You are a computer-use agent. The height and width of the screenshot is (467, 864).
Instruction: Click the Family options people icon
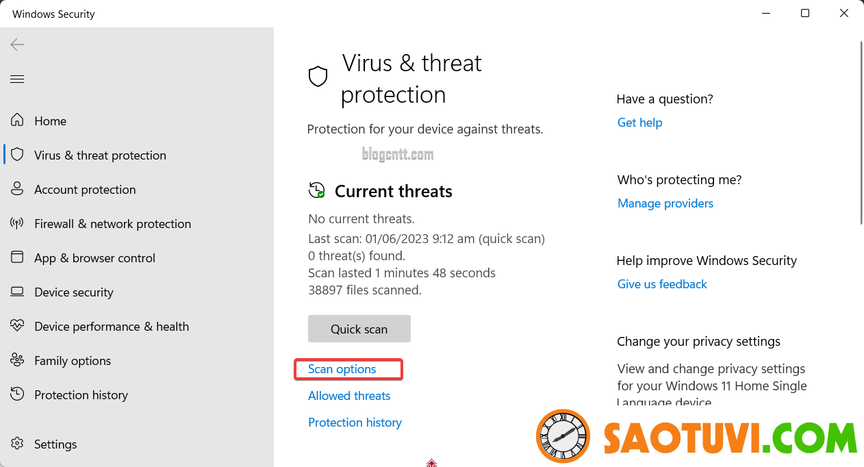17,360
